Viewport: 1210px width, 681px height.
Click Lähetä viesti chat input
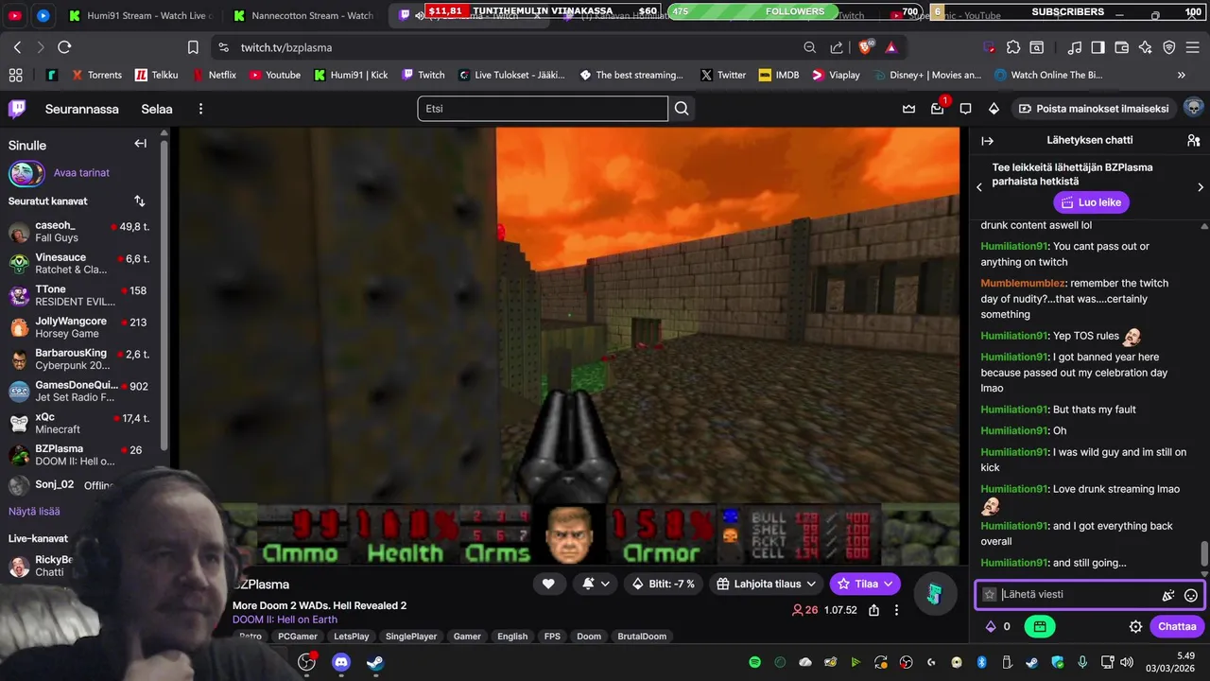tap(1090, 594)
